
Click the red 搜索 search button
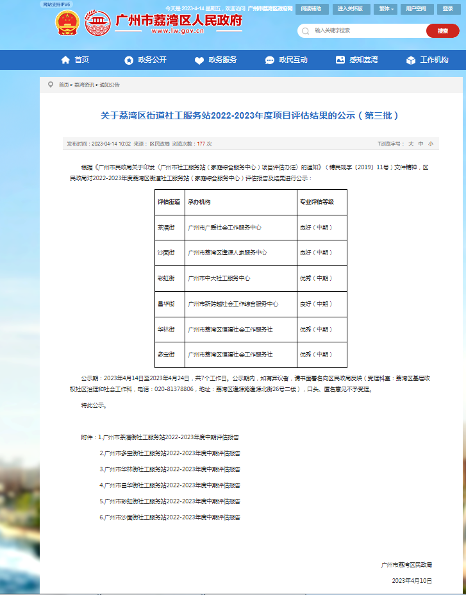point(443,31)
